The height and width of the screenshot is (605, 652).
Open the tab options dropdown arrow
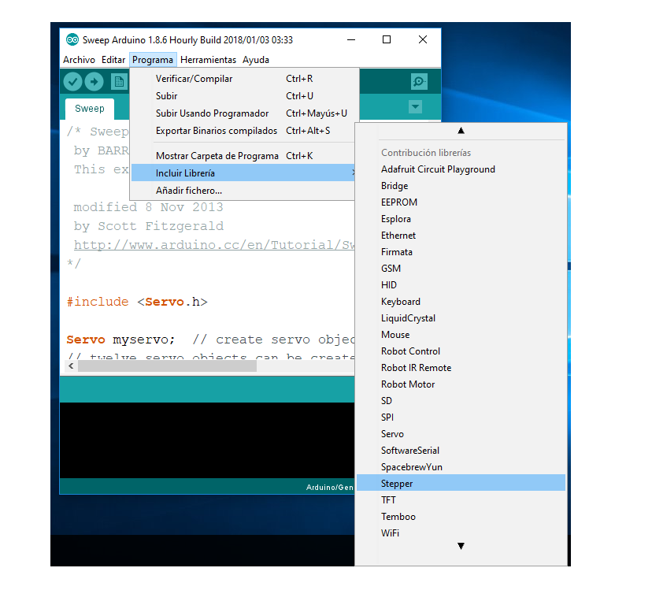point(415,107)
